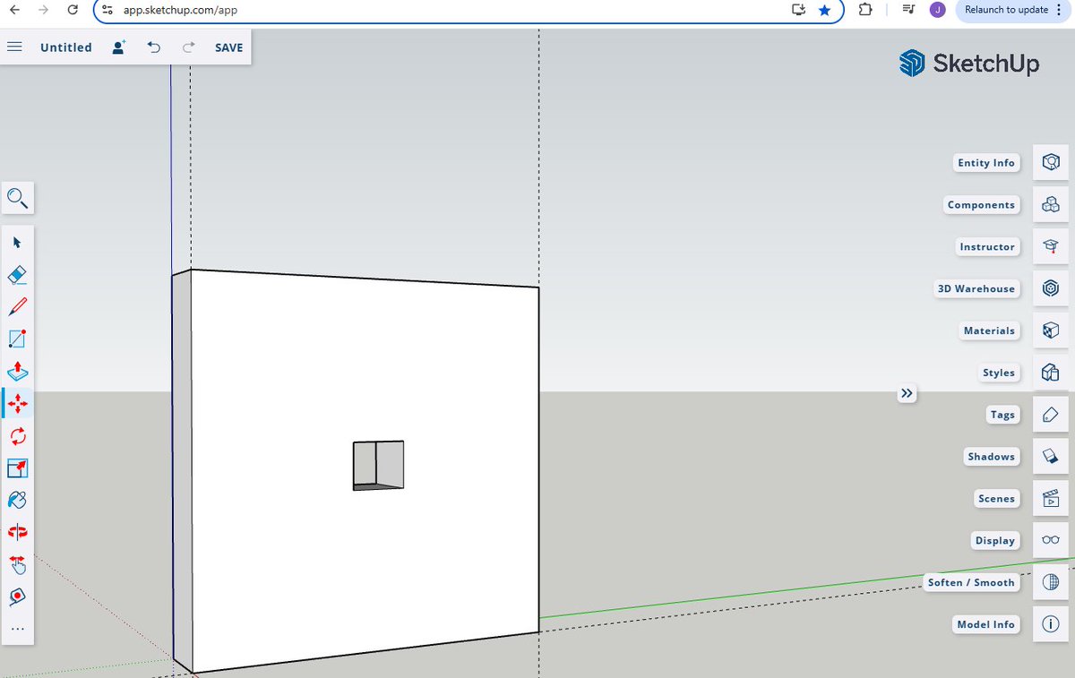Open site information icon in address bar
The height and width of the screenshot is (678, 1075).
107,10
